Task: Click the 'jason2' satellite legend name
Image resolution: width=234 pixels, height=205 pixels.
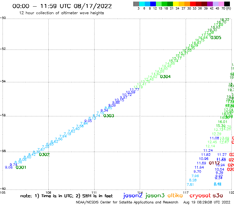Action: 133,196
